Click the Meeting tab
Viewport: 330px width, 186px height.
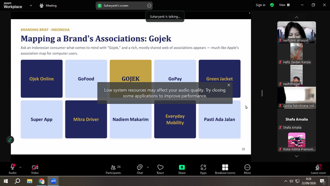[48, 6]
